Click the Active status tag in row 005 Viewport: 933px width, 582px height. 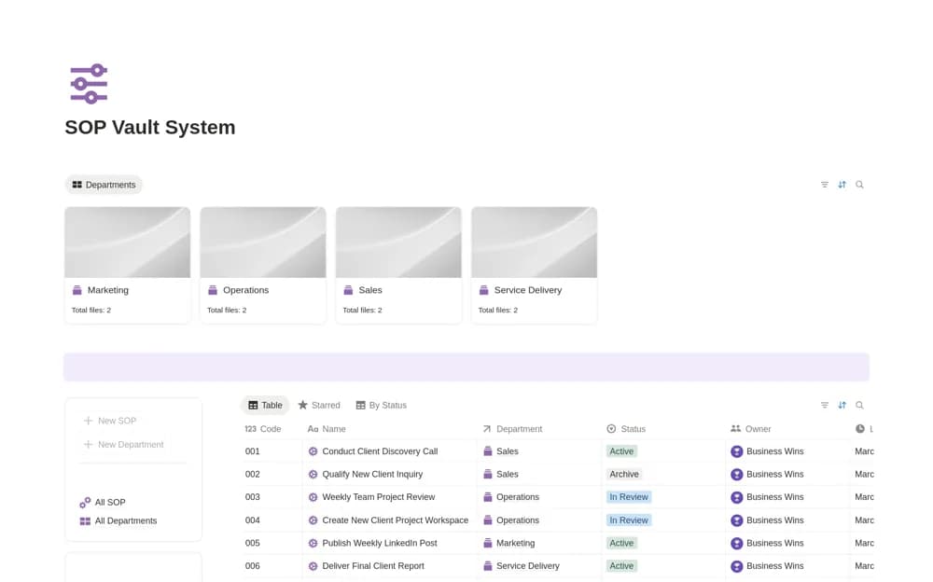621,544
